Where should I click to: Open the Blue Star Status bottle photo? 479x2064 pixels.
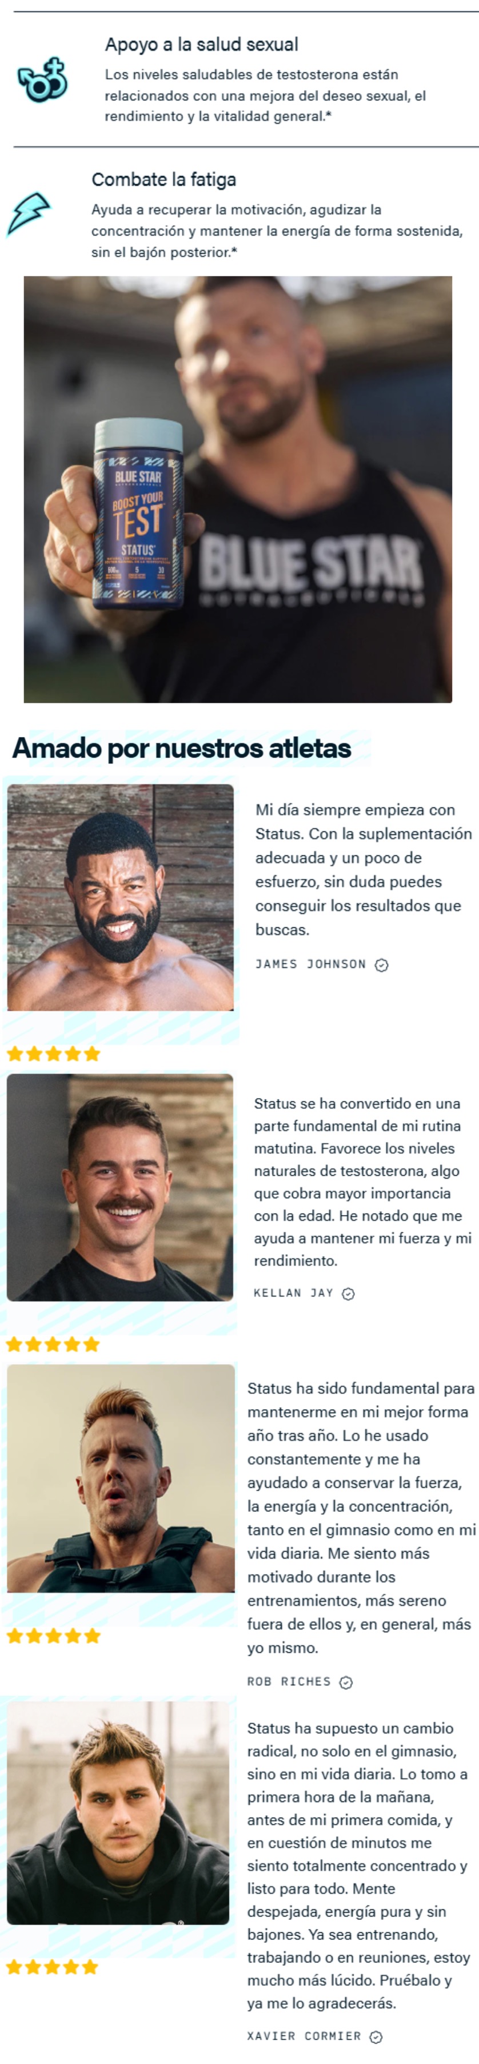[238, 490]
